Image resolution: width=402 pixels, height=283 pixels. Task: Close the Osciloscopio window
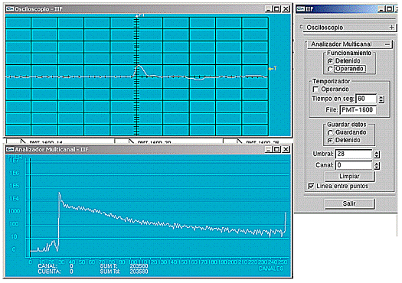286,9
